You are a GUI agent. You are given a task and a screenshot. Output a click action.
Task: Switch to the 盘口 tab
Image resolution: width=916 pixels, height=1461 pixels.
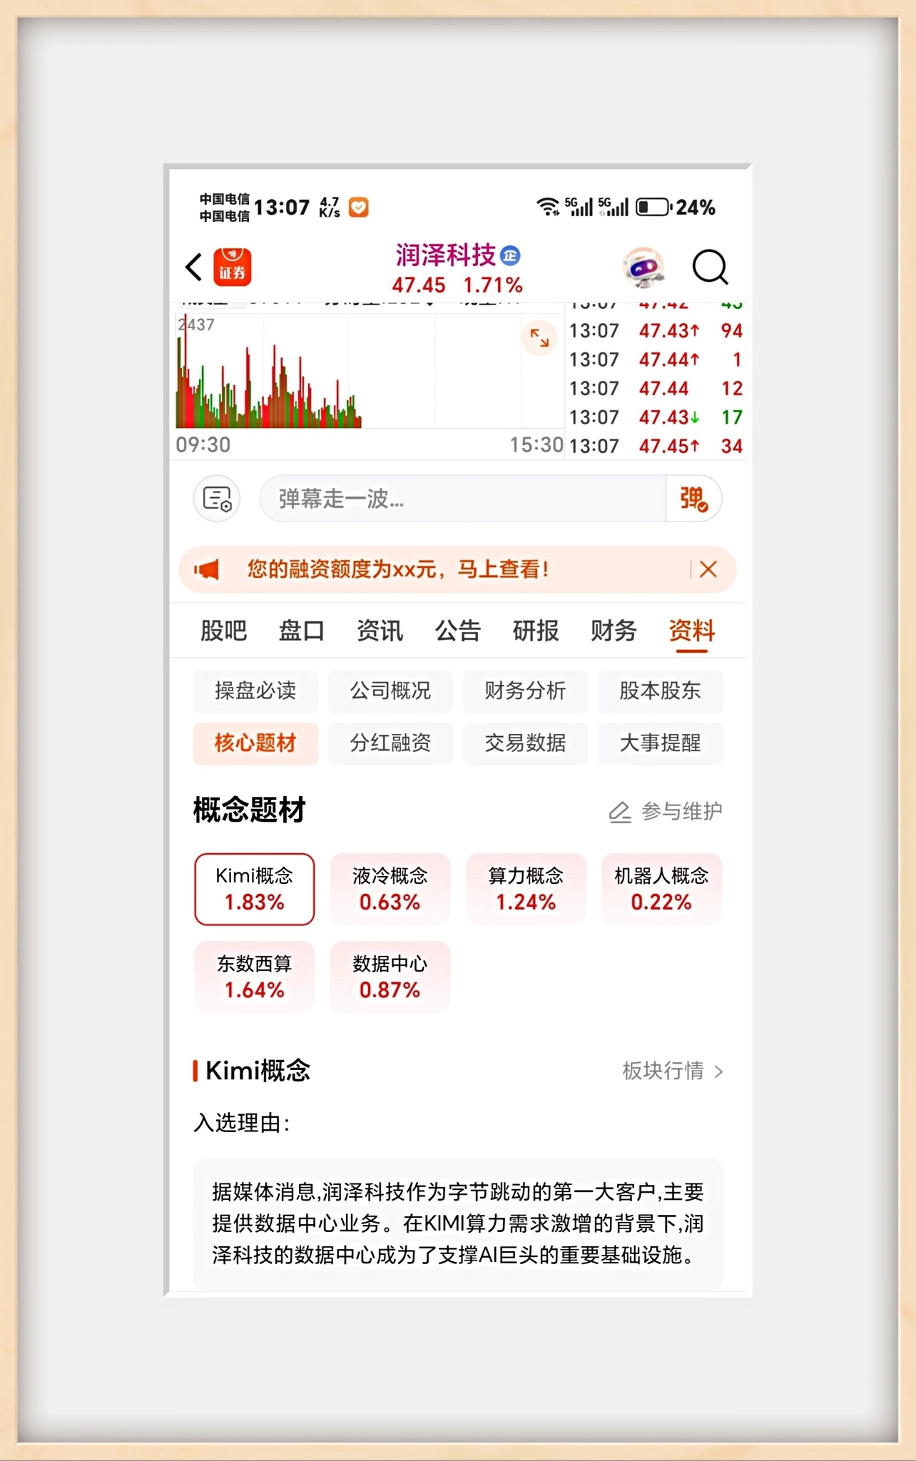tap(301, 631)
